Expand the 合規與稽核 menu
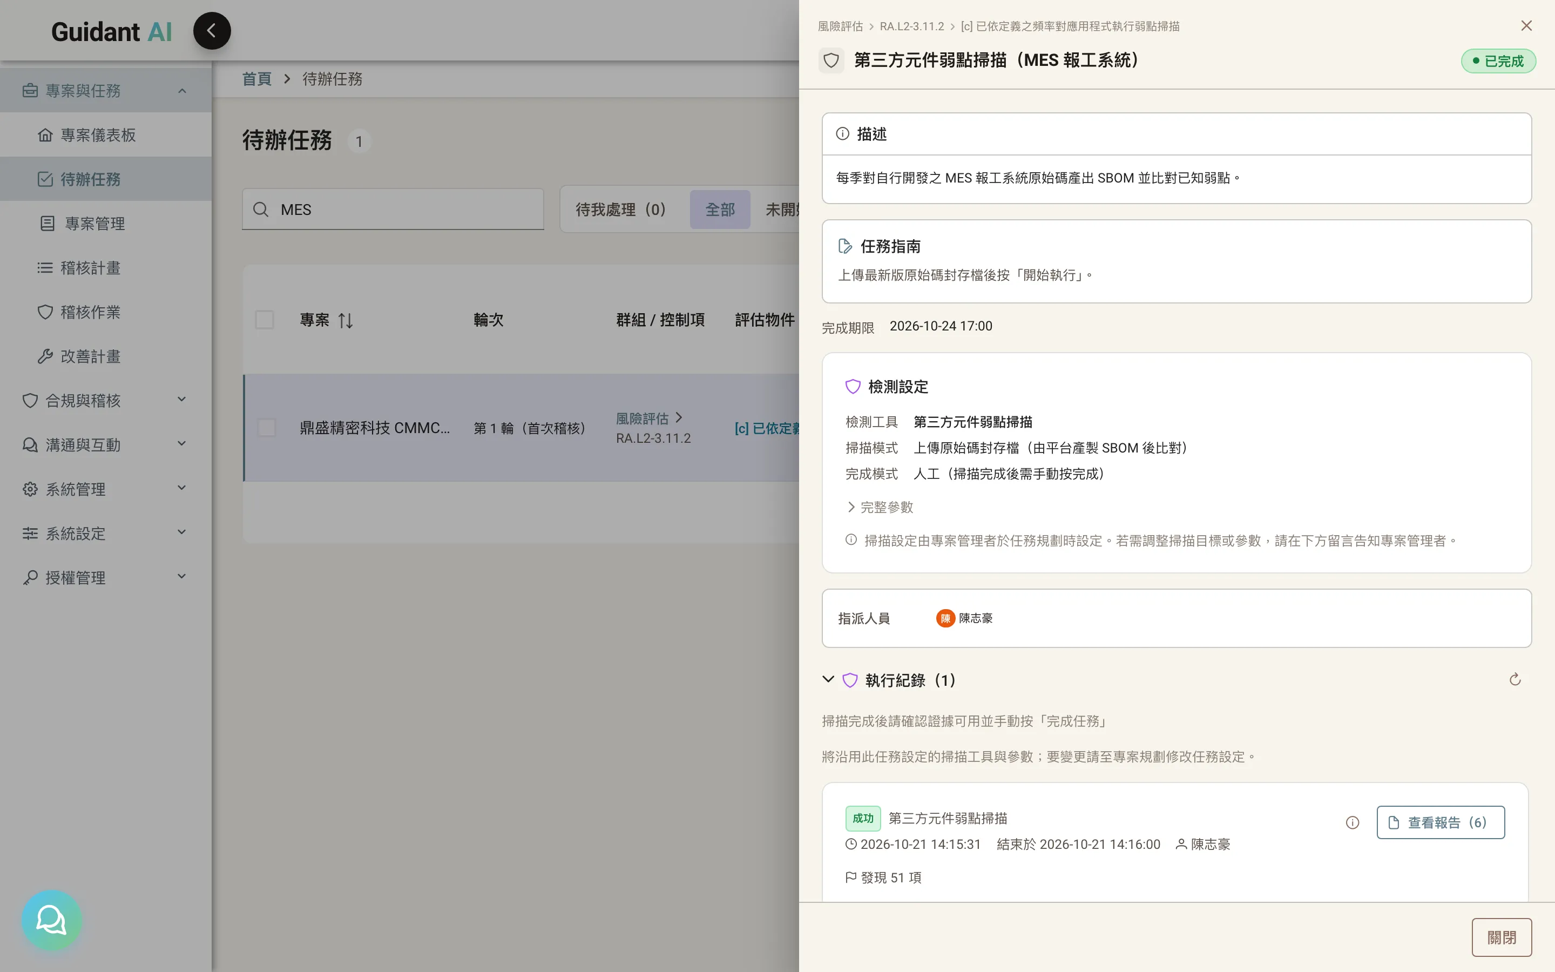Image resolution: width=1555 pixels, height=972 pixels. [105, 401]
